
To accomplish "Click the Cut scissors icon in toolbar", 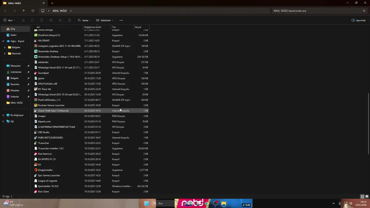I will (23, 20).
